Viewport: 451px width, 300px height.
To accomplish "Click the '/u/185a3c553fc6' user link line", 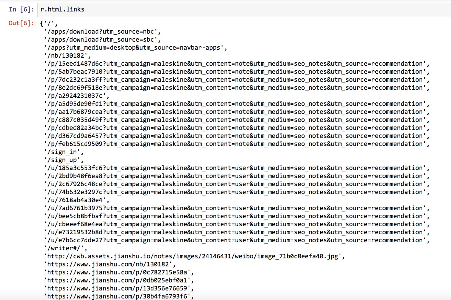I will (x=236, y=168).
